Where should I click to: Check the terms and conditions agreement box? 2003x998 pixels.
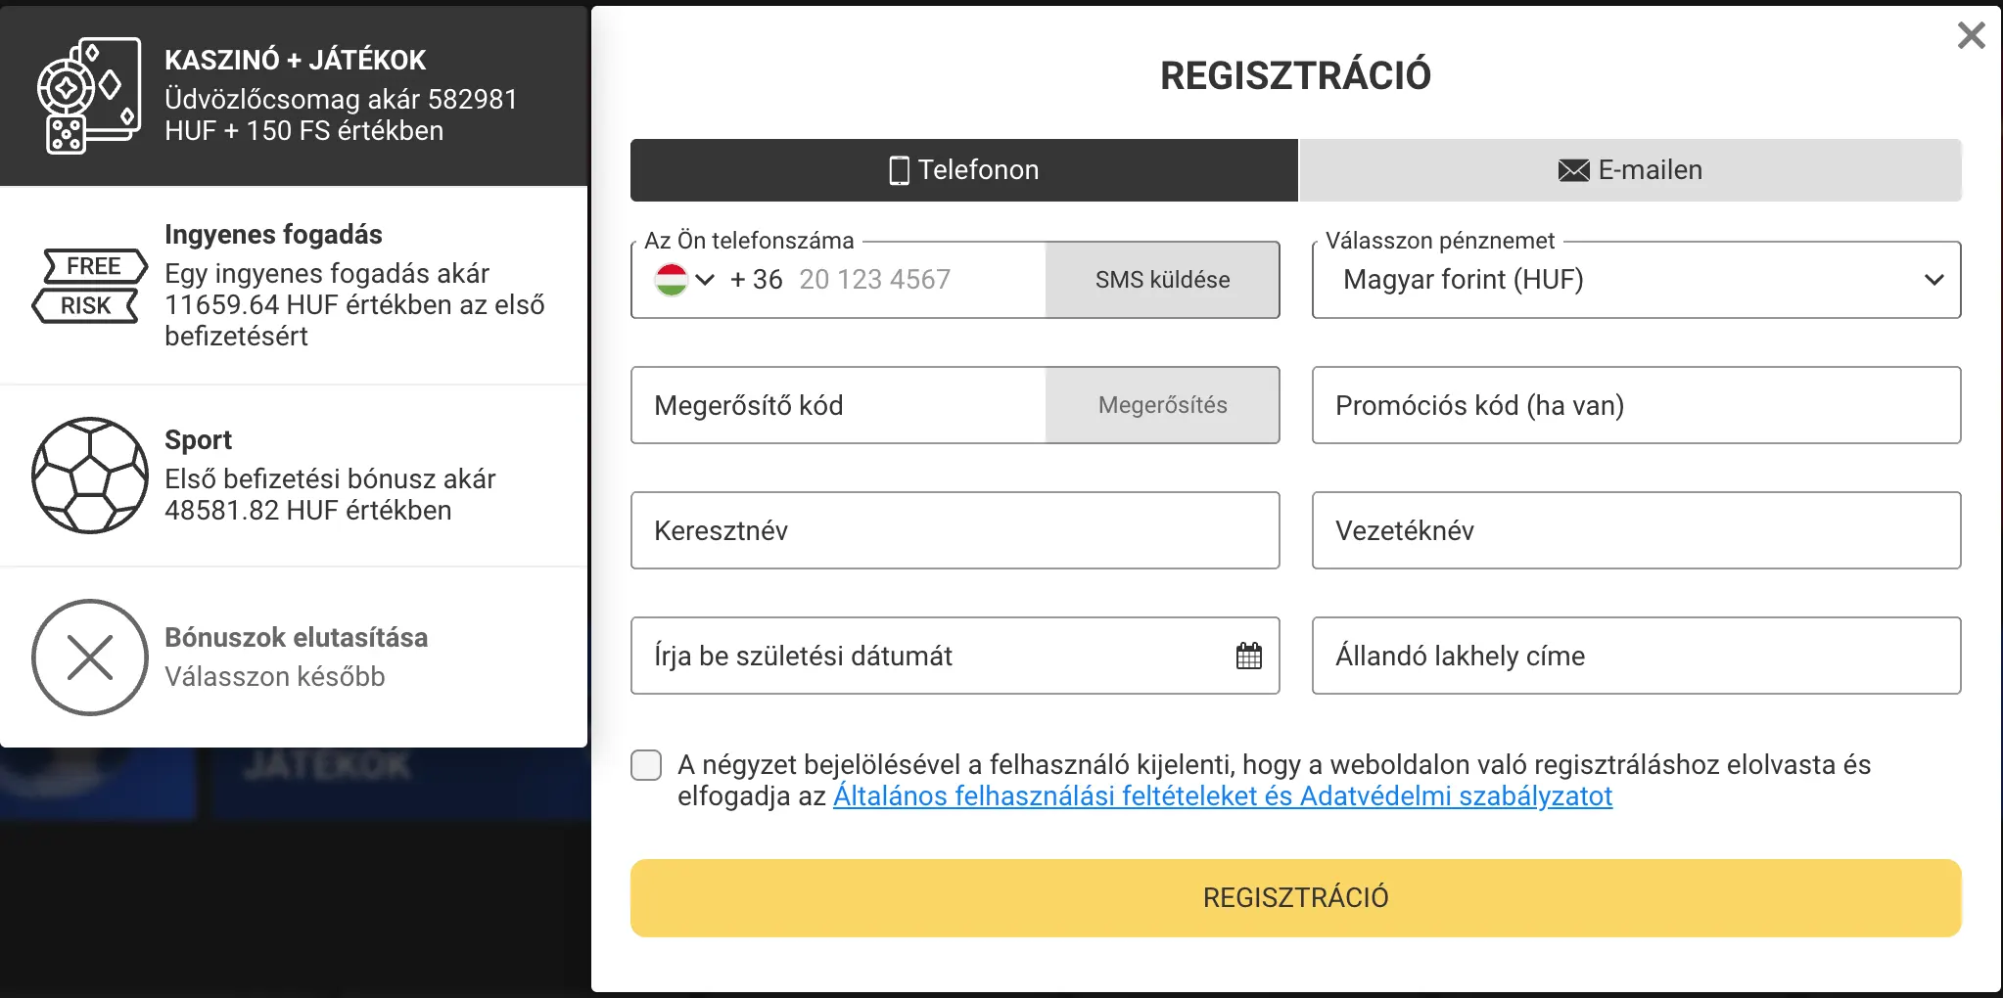(x=646, y=765)
